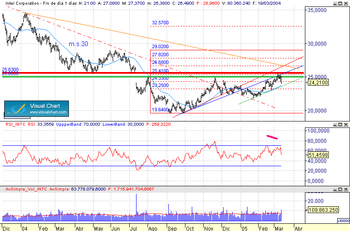The image size is (350, 231).
Task: Select the 25.4100 level label
Action: coord(160,71)
